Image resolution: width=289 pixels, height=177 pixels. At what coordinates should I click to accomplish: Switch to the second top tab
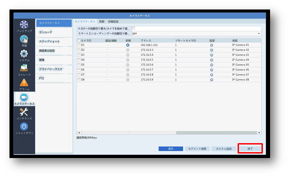tap(101, 21)
